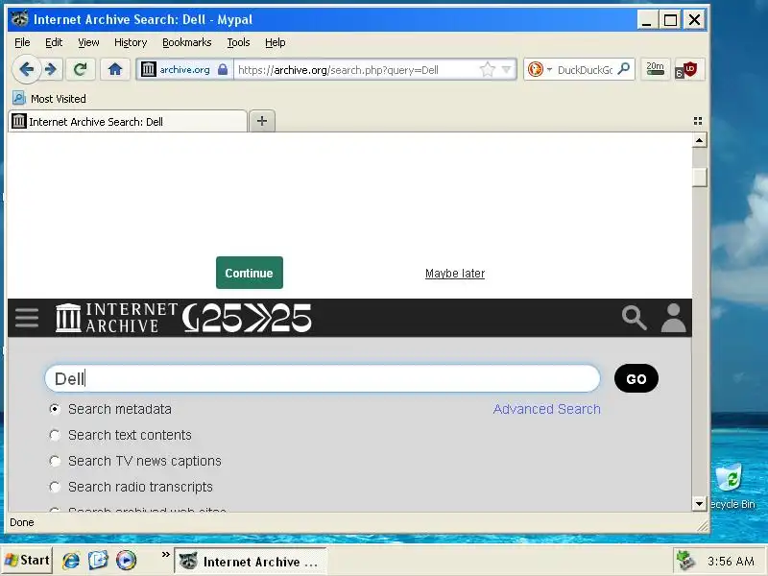Click the Internet Archive logo

tap(116, 318)
